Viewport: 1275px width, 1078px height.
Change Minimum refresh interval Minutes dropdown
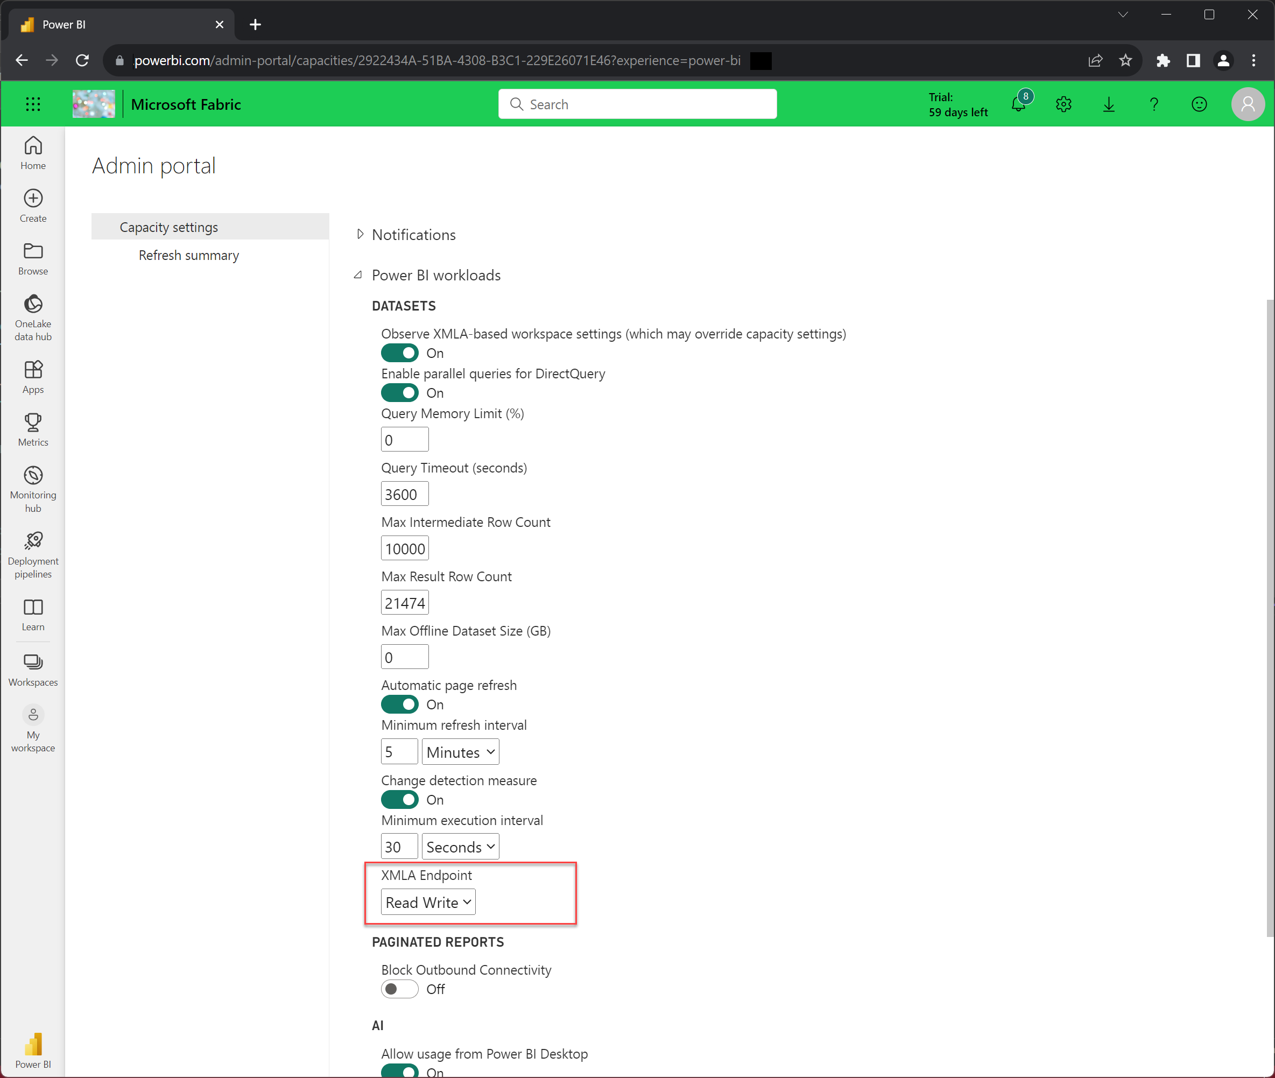tap(459, 751)
